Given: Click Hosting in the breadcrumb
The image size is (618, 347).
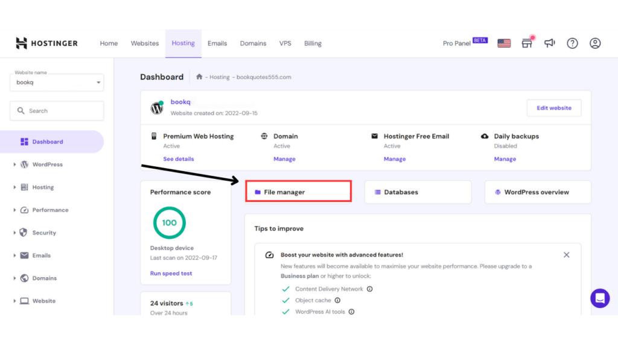Looking at the screenshot, I should click(x=220, y=77).
